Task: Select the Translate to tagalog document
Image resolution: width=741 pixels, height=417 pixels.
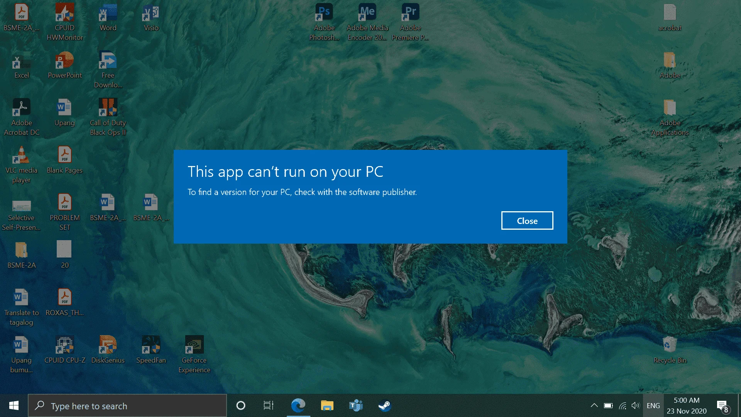Action: click(x=22, y=307)
